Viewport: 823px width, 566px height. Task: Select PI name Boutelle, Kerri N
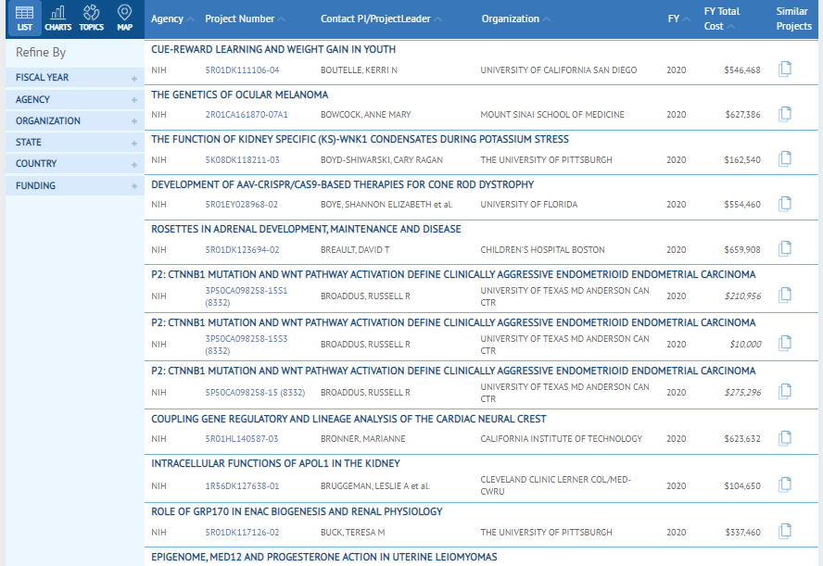(359, 70)
